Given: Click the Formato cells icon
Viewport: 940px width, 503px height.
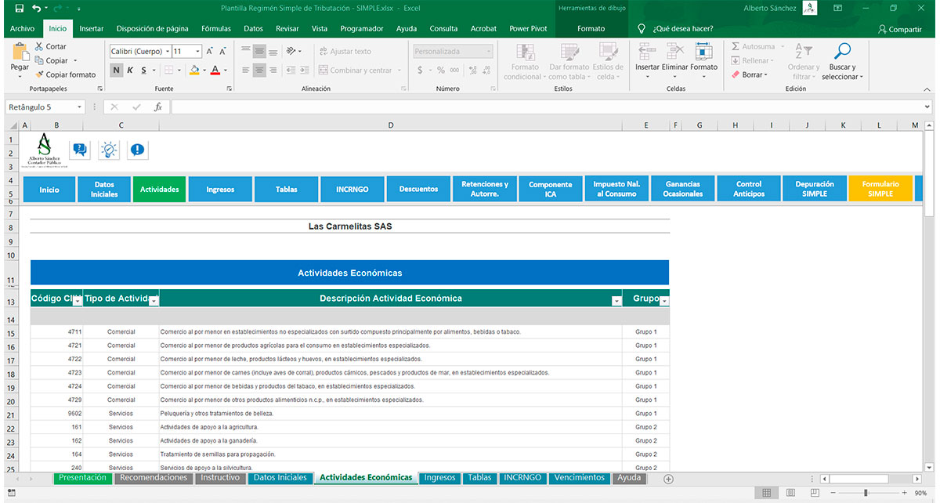Looking at the screenshot, I should pos(703,51).
